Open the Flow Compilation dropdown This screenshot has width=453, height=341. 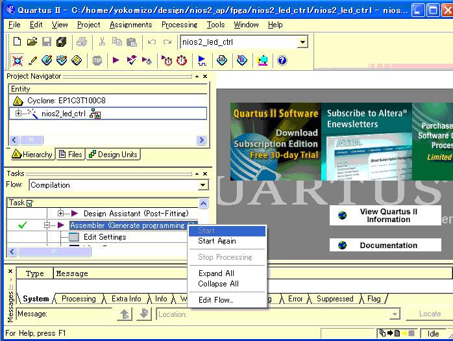coord(202,185)
